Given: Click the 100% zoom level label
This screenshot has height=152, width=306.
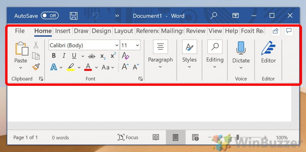Looking at the screenshot, I should [x=281, y=138].
